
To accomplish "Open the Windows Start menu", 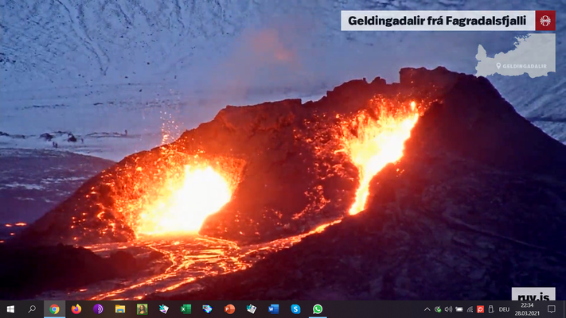I will pos(10,309).
